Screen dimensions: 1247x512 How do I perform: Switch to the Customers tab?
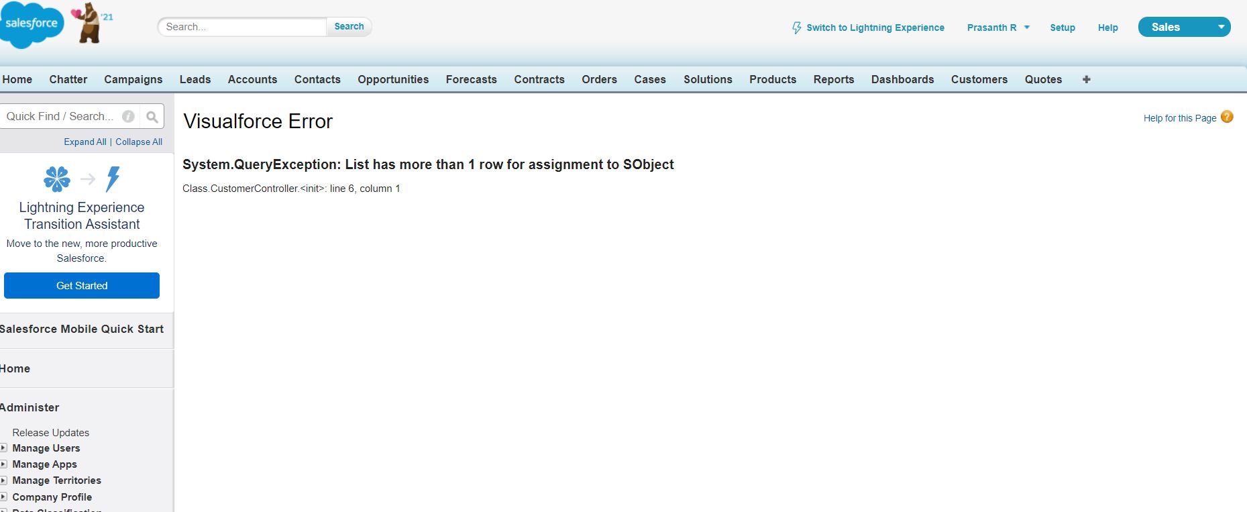[x=979, y=79]
